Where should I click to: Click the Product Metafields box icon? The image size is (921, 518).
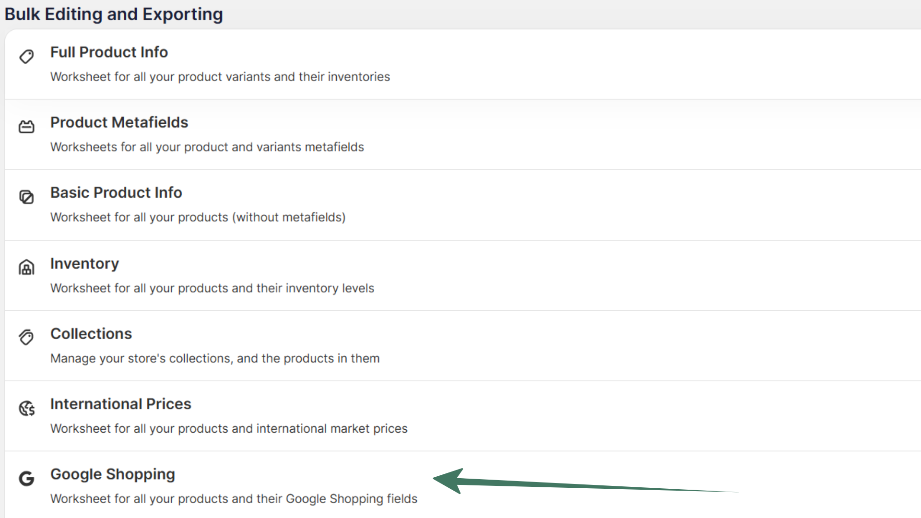pos(26,127)
